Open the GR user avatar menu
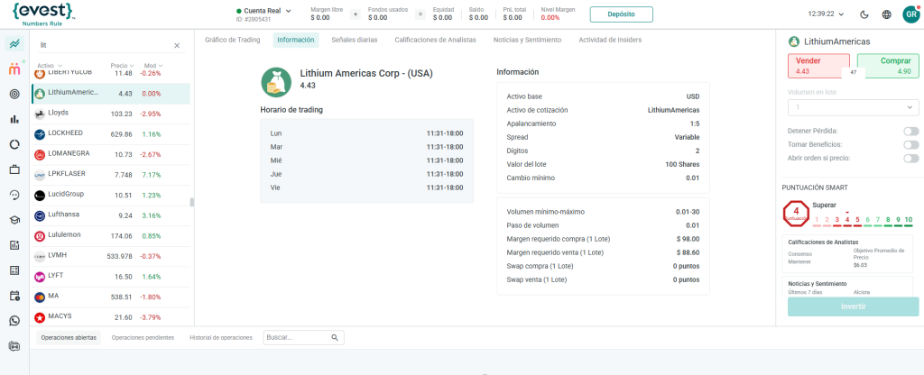This screenshot has height=375, width=924. click(x=911, y=14)
